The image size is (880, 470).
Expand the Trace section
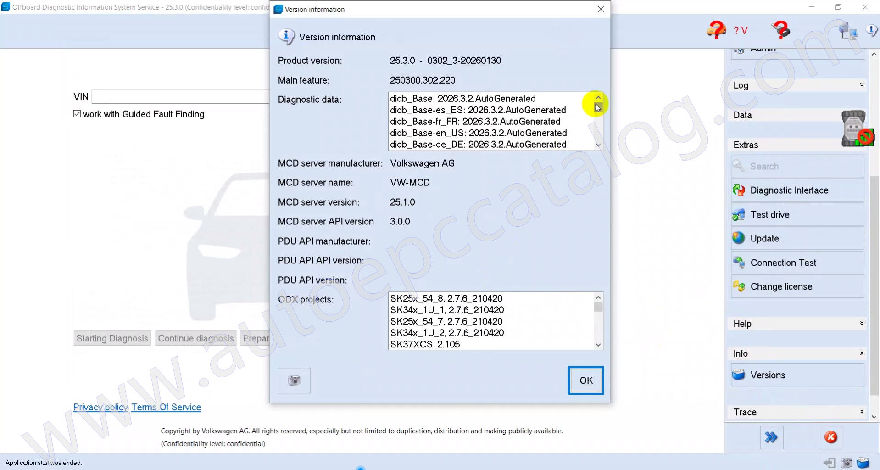(x=797, y=412)
